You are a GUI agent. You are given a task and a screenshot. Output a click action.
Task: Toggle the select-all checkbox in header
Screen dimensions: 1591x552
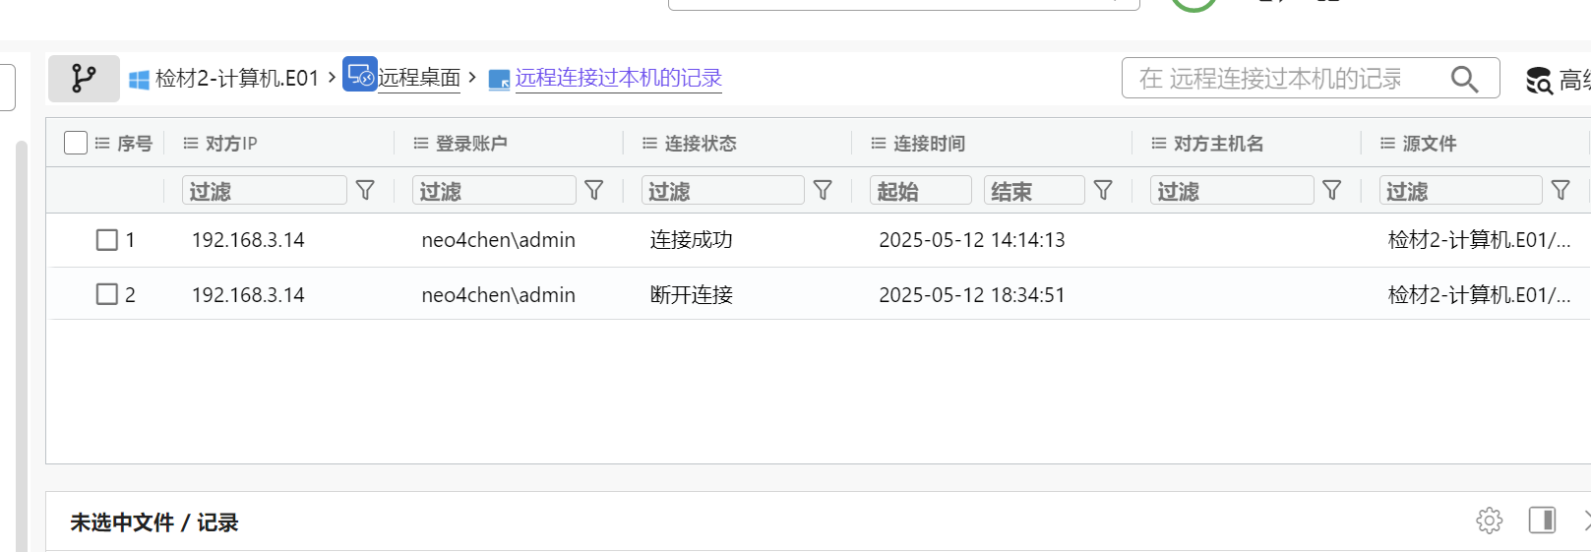click(76, 143)
